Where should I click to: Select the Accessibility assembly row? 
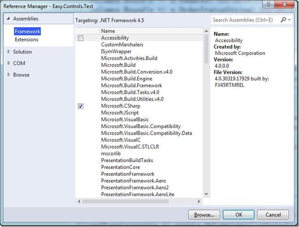coord(139,38)
